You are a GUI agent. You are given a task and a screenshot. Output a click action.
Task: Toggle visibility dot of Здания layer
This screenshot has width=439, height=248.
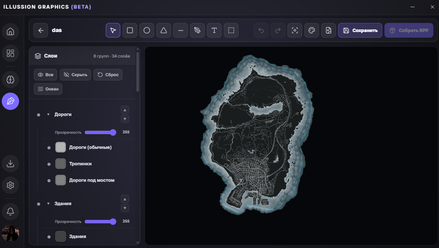49,237
